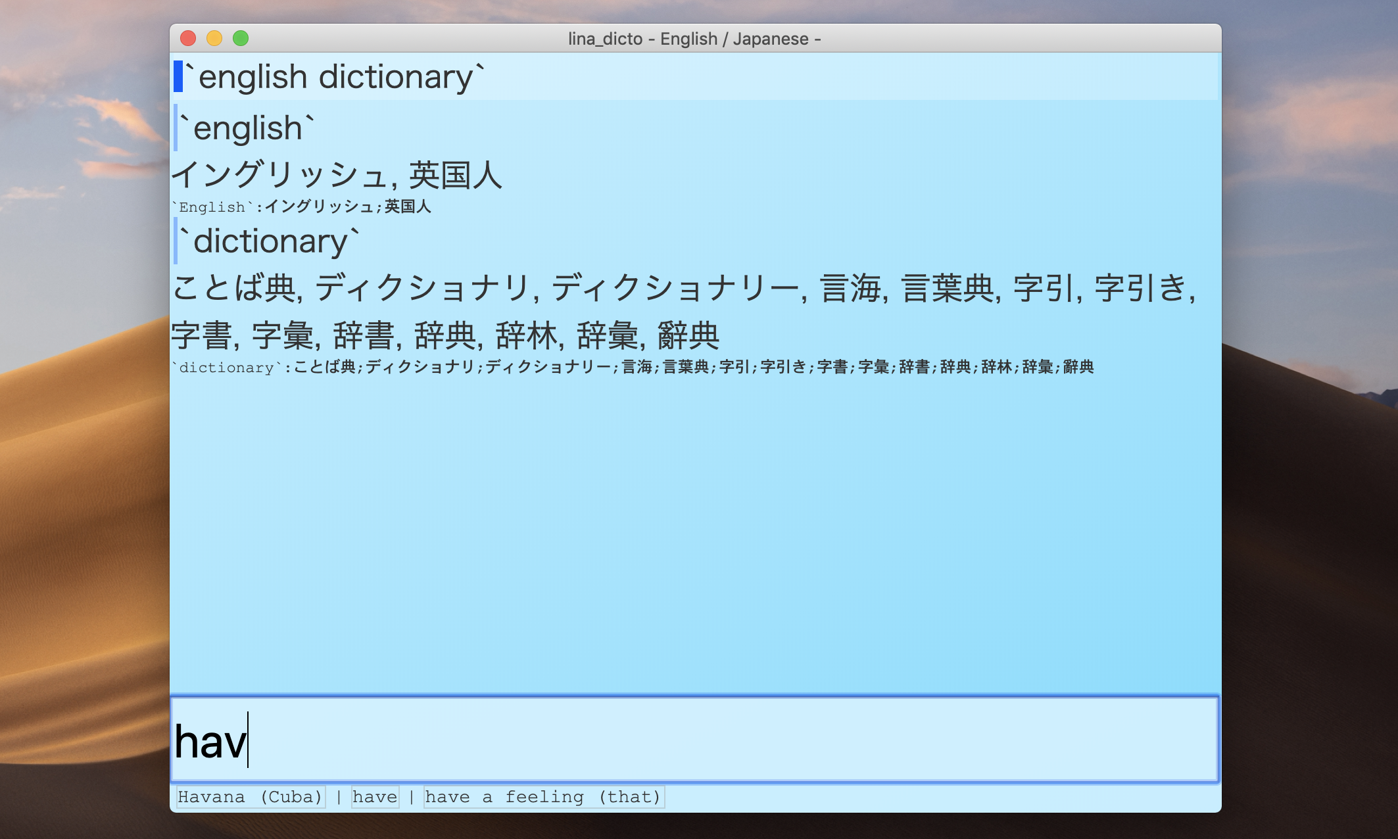Choose the 'have' suggestion
This screenshot has width=1398, height=839.
tap(375, 797)
